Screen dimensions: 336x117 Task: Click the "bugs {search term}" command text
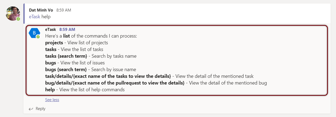pos(66,70)
